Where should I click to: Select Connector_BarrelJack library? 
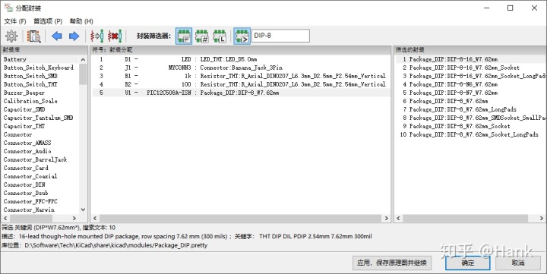pos(41,159)
